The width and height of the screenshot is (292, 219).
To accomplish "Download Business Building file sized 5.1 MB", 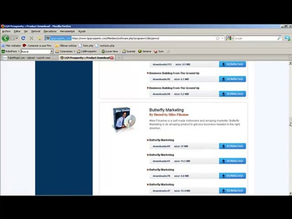I will [x=232, y=79].
